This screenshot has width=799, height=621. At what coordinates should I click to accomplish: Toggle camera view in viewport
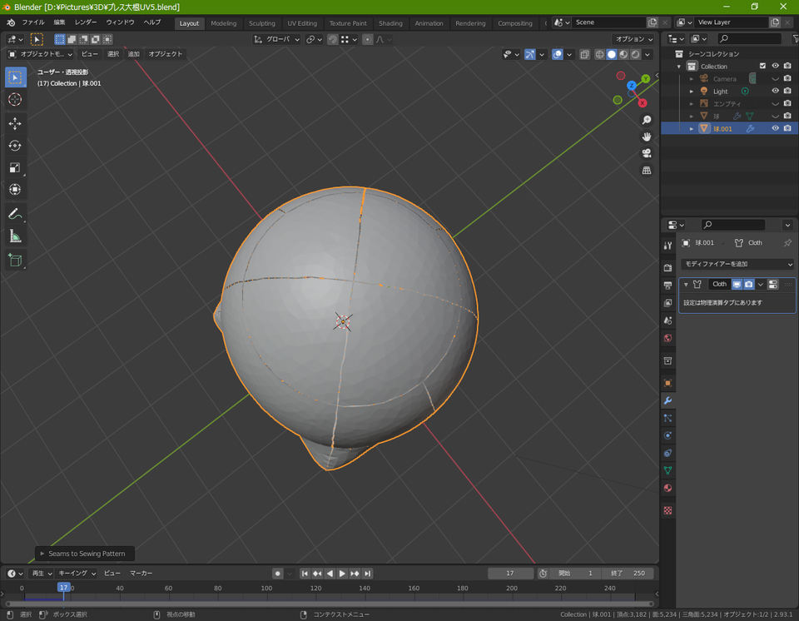tap(647, 153)
